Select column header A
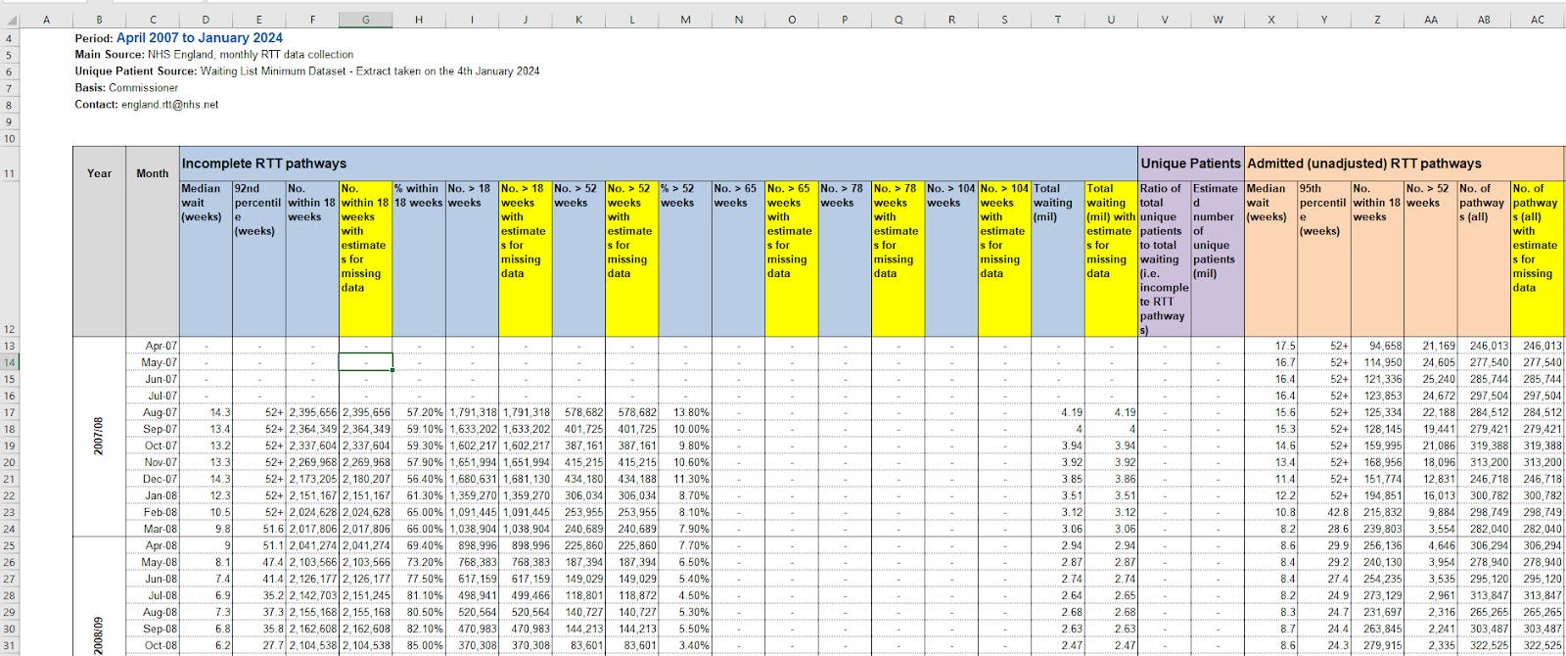 tap(46, 20)
